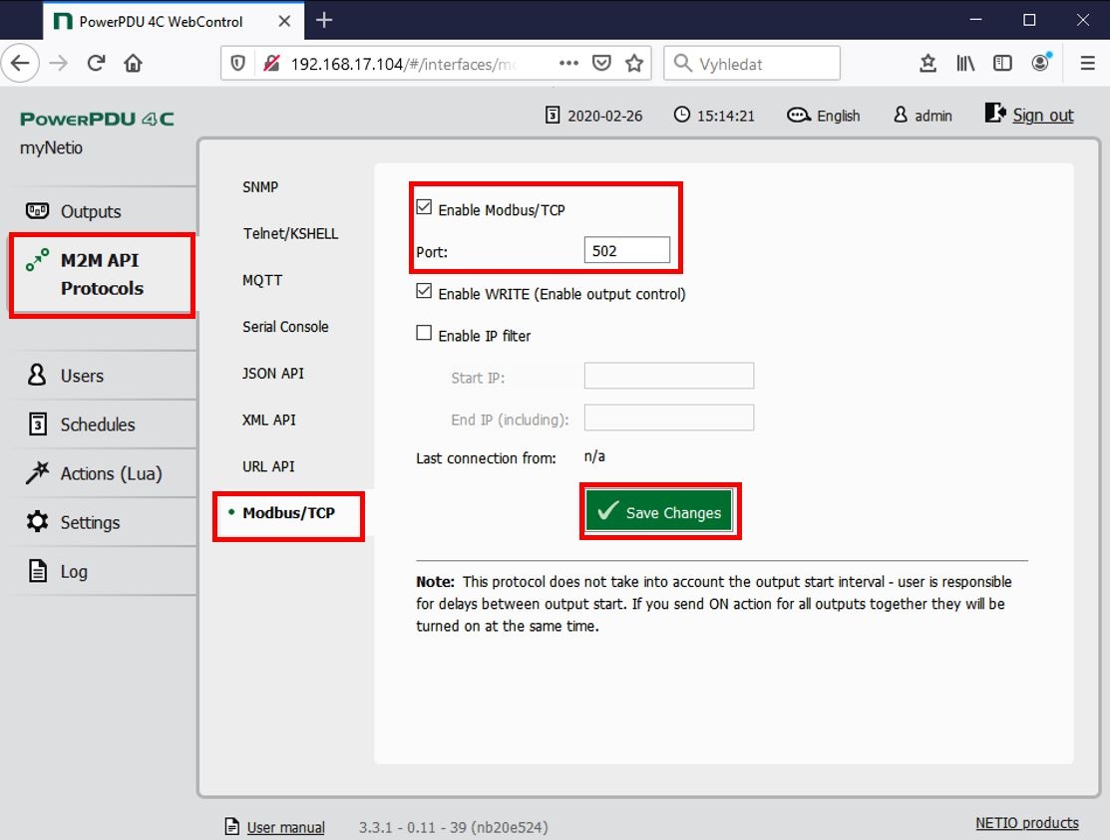Click the Users person icon in sidebar
The image size is (1110, 840).
37,375
